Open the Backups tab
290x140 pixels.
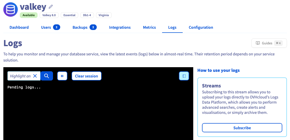point(80,27)
